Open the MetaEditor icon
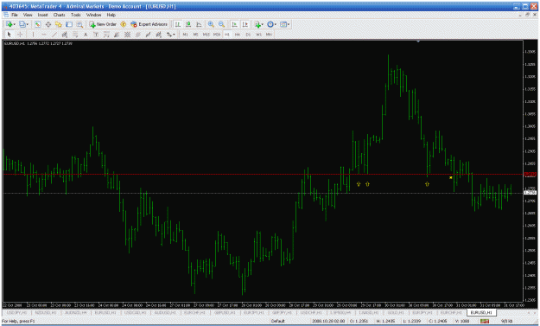 (123, 24)
